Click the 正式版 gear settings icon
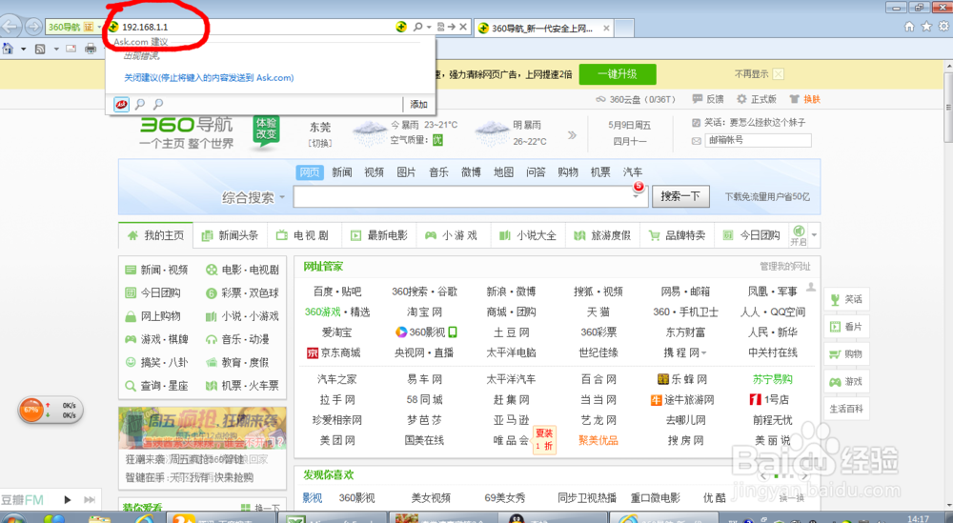Viewport: 953px width, 523px height. click(741, 99)
